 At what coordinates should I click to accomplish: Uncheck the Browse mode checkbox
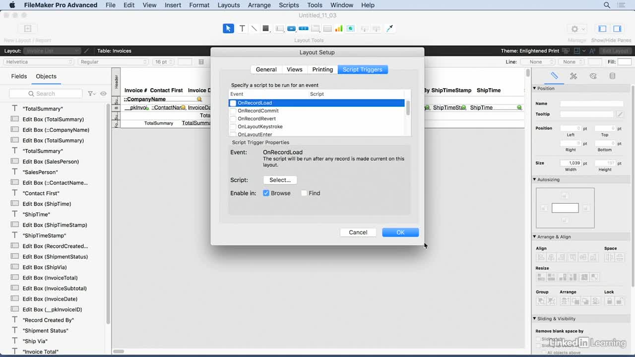266,193
